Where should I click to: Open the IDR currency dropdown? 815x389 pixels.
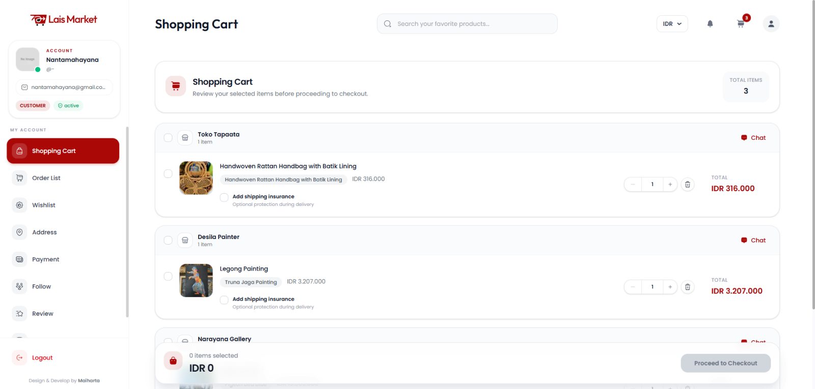(672, 24)
